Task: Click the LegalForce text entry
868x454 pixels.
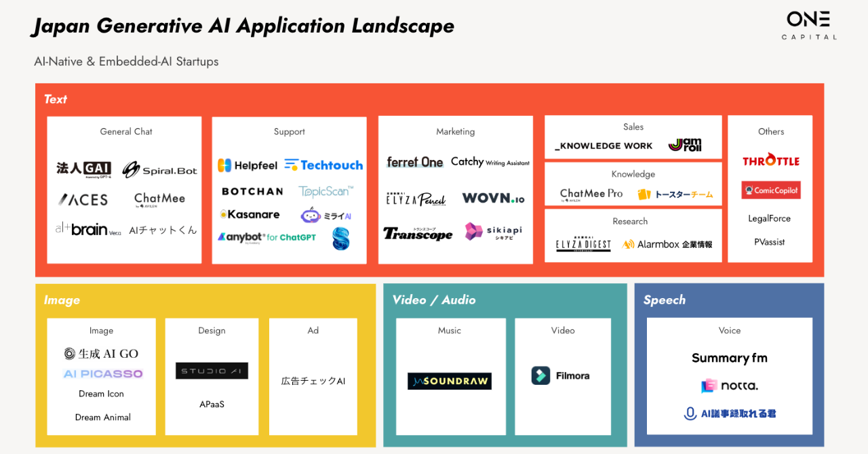Action: (770, 218)
